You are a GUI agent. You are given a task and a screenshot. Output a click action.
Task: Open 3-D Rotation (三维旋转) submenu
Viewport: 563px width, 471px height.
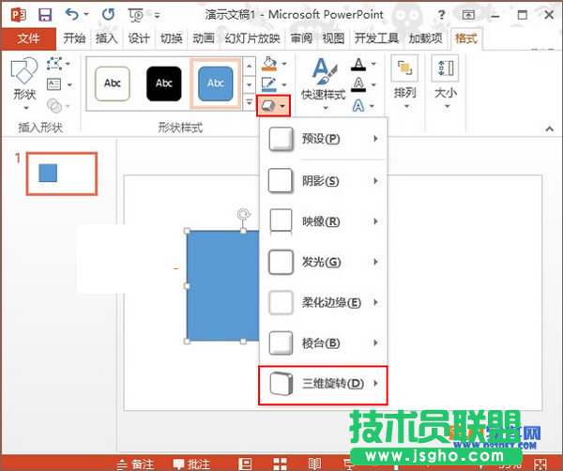click(323, 385)
